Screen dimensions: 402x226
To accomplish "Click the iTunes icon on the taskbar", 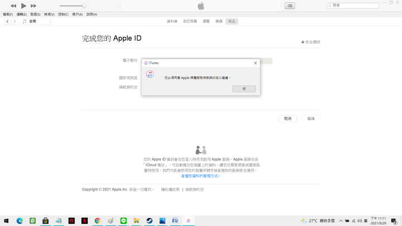I will [189, 220].
